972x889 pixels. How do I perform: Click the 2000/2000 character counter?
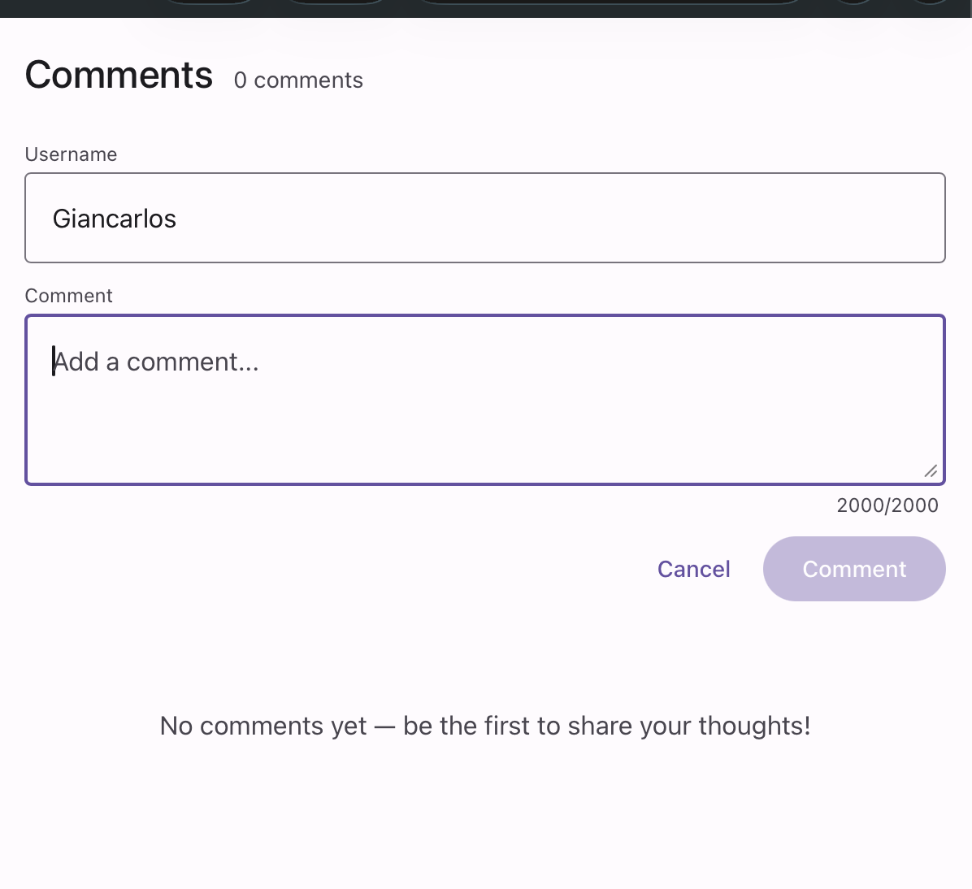[x=887, y=505]
